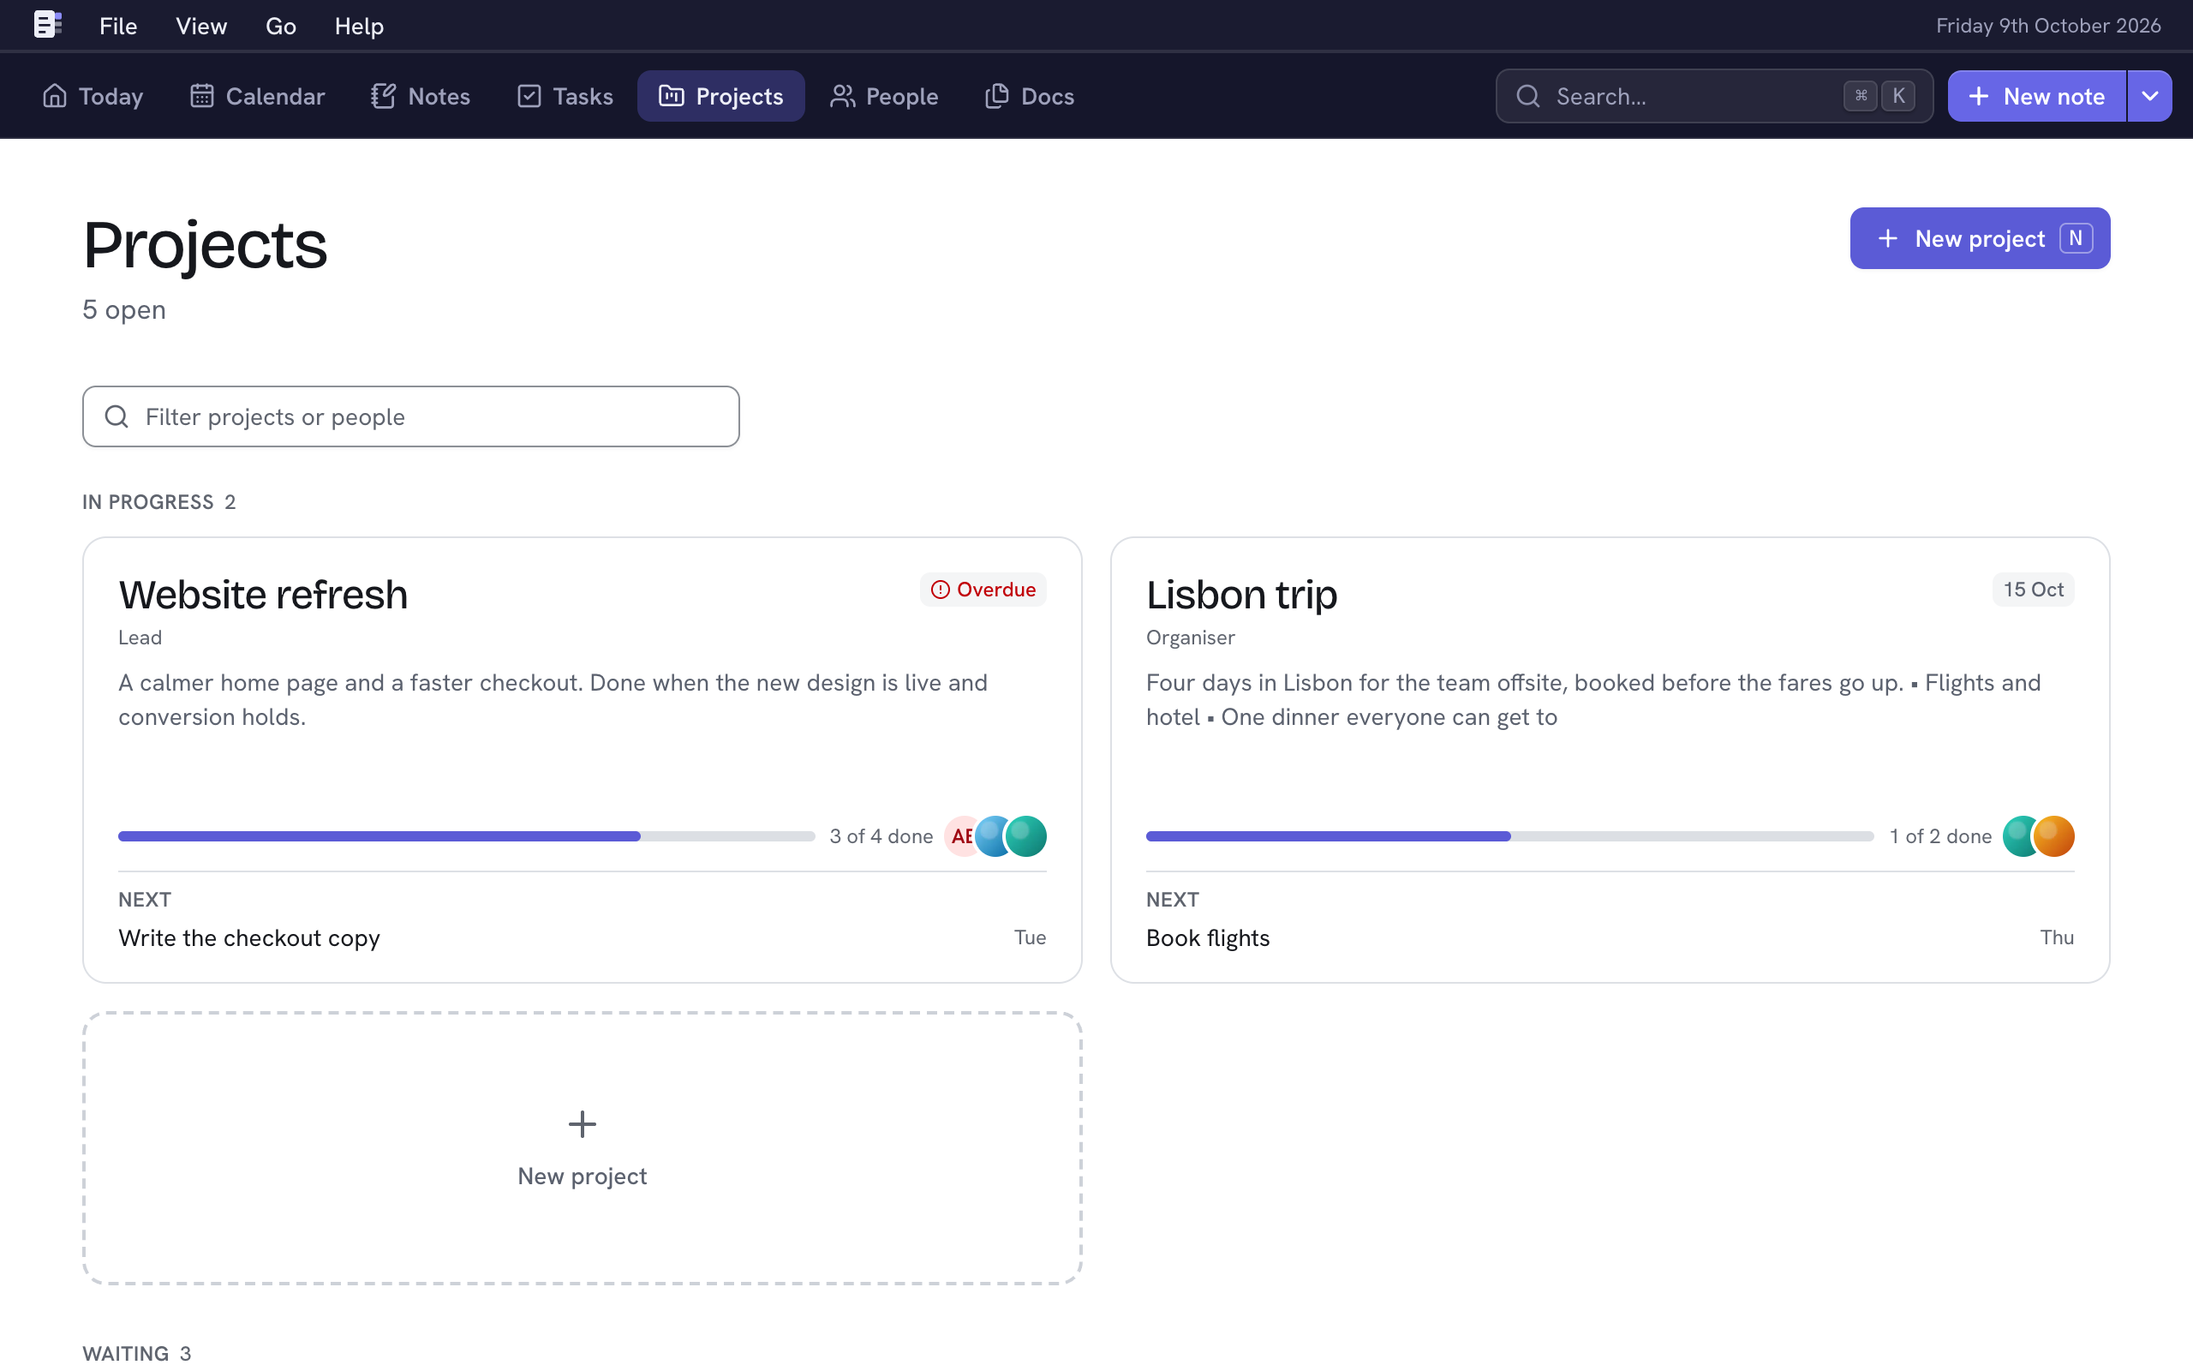Click the New note button

point(2037,96)
